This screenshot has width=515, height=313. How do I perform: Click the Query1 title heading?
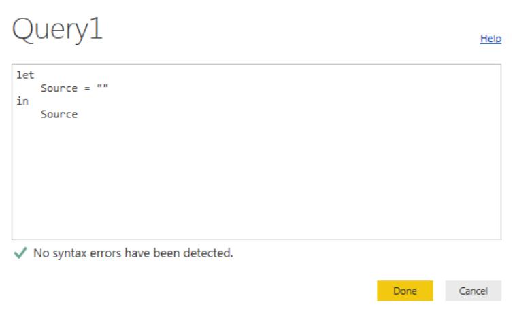point(58,31)
